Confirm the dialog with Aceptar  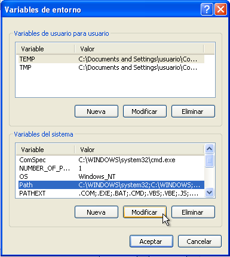pos(151,241)
